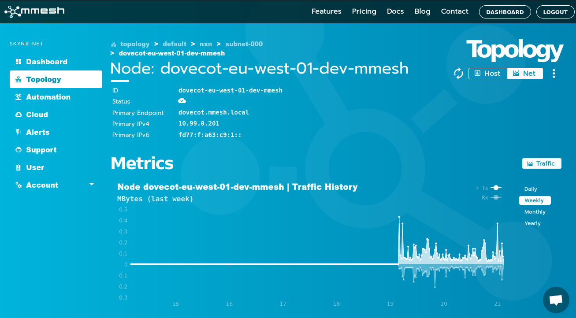Click the Primary IPv6 field label
576x318 pixels.
point(131,135)
